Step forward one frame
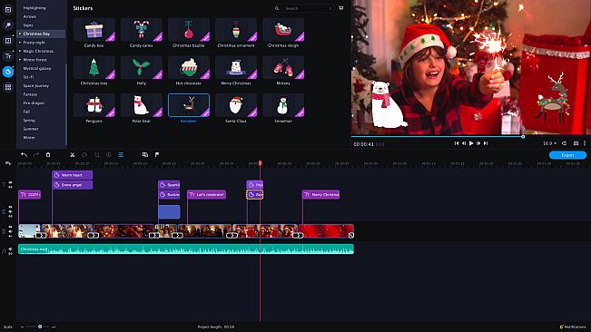The width and height of the screenshot is (591, 332). pyautogui.click(x=478, y=143)
